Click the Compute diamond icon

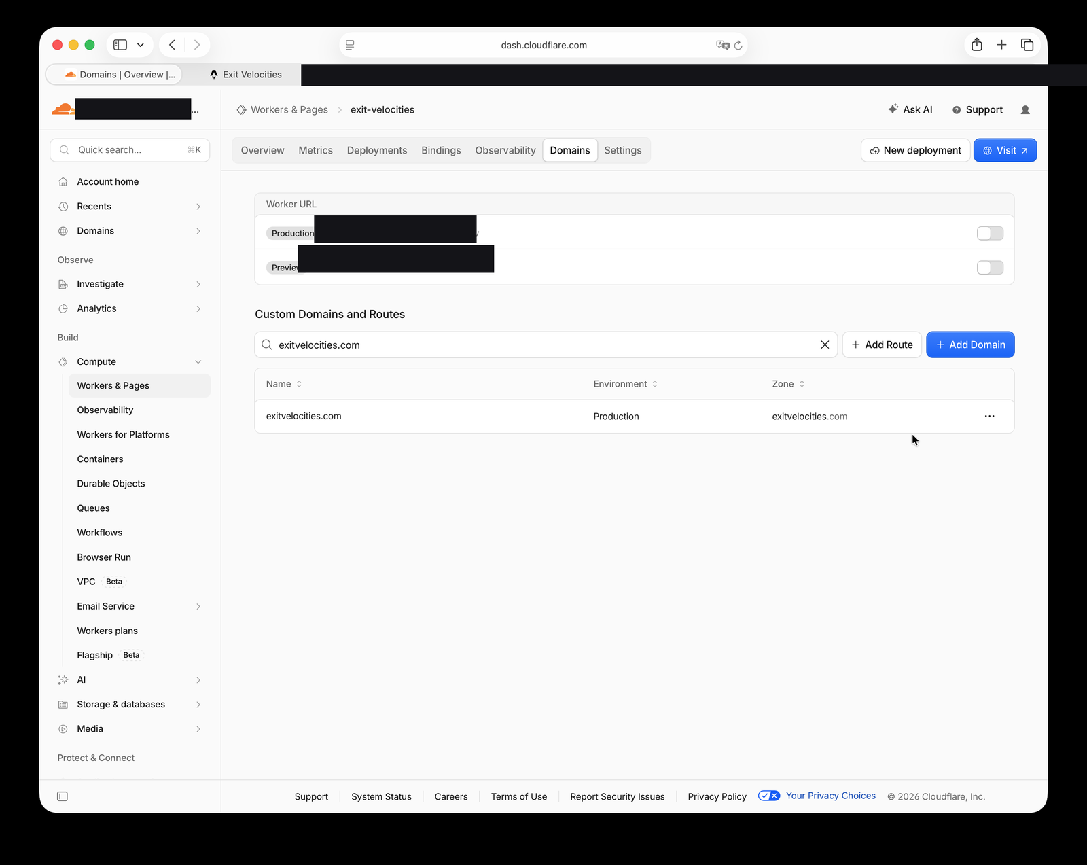(x=63, y=362)
